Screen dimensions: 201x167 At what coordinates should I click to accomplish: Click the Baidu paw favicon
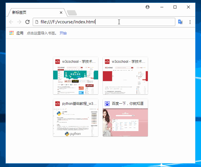tap(107, 104)
